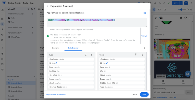The width and height of the screenshot is (195, 100).
Task: Click inside the expression formula editor
Action: tap(97, 22)
